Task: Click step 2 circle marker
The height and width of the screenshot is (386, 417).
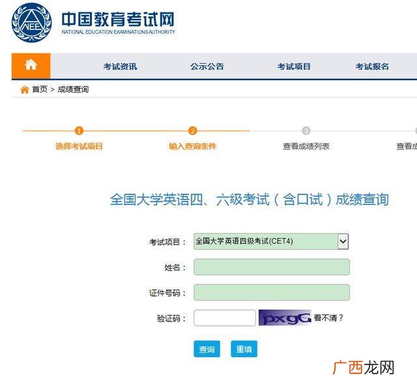Action: (193, 130)
